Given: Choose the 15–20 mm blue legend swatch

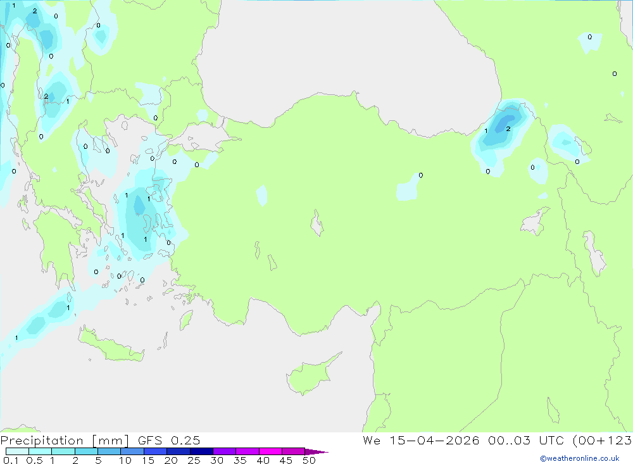Looking at the screenshot, I should 156,451.
